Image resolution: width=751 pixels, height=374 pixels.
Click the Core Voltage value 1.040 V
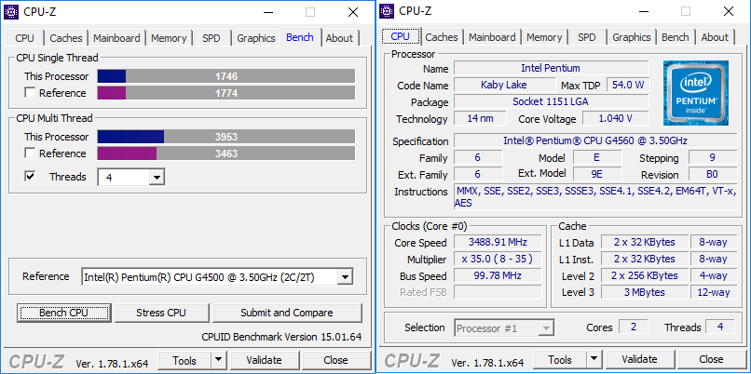(616, 118)
